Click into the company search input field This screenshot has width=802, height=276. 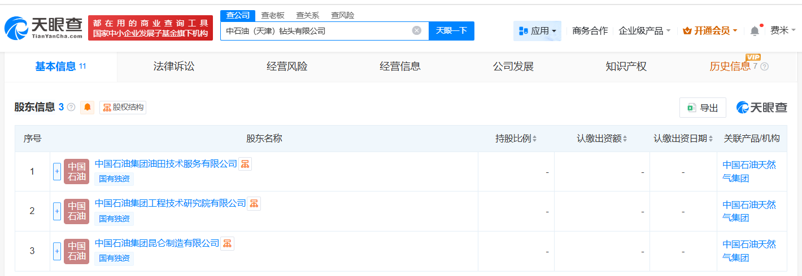tap(316, 31)
